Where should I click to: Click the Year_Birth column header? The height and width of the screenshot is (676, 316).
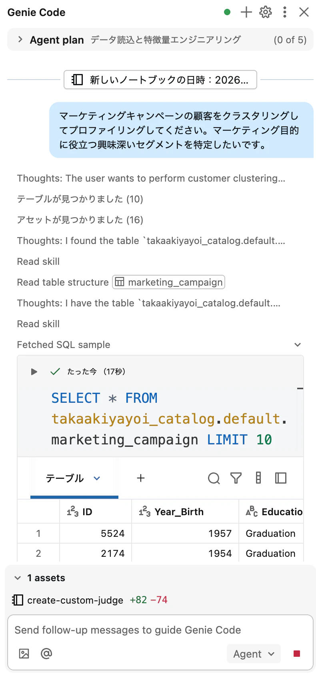[x=185, y=512]
